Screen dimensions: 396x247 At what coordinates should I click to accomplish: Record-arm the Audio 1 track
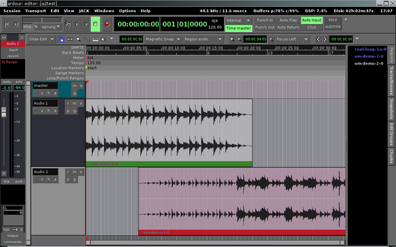click(x=68, y=103)
